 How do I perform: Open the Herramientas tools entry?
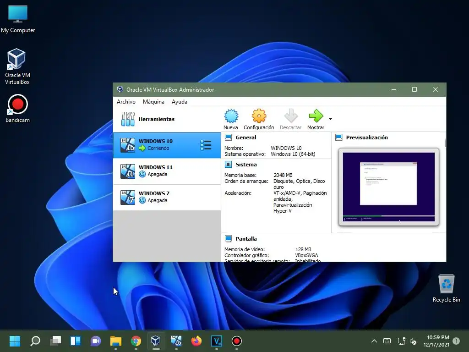coord(167,119)
